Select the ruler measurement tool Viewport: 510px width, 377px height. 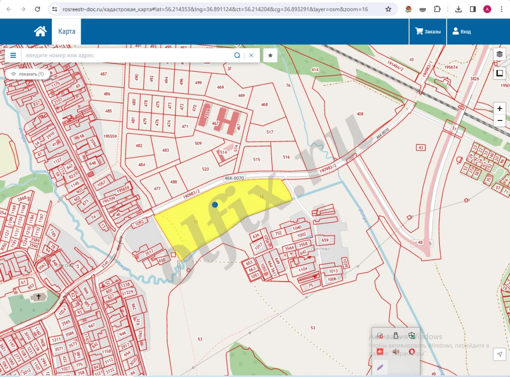(x=500, y=74)
